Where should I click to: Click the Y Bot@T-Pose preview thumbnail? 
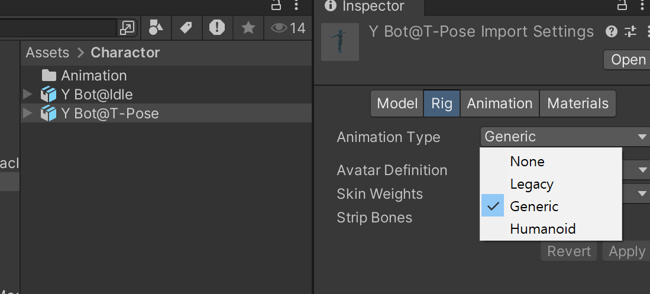340,41
